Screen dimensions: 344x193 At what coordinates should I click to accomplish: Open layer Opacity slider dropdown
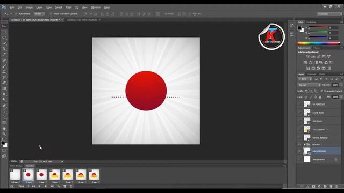click(x=341, y=85)
